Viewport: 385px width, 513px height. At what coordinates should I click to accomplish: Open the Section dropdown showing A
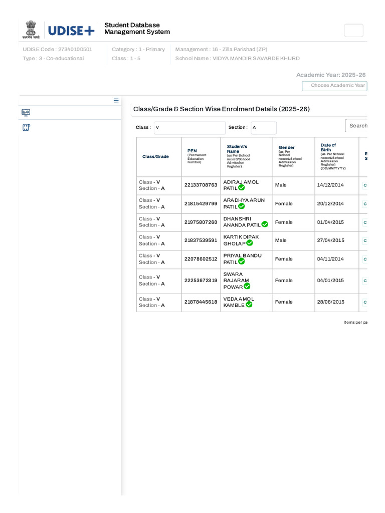[x=264, y=128]
